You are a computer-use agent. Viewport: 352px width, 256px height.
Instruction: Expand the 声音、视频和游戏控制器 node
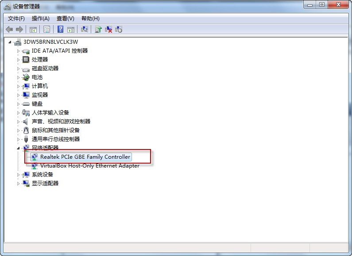19,122
